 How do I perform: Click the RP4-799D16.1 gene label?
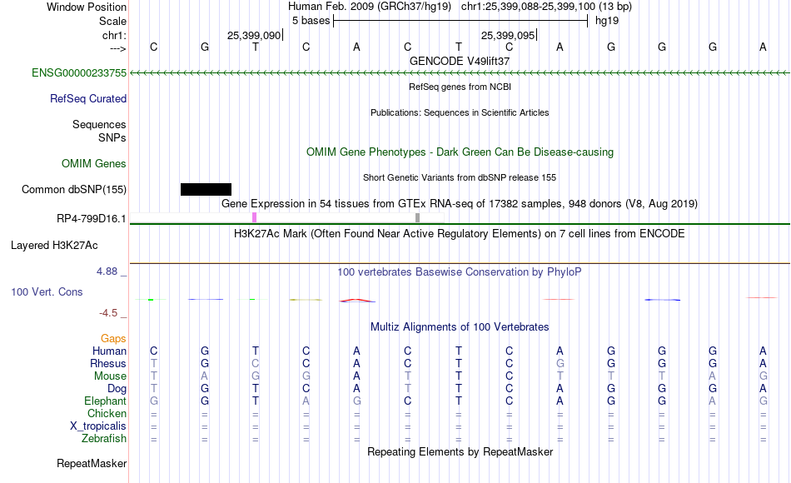point(92,218)
